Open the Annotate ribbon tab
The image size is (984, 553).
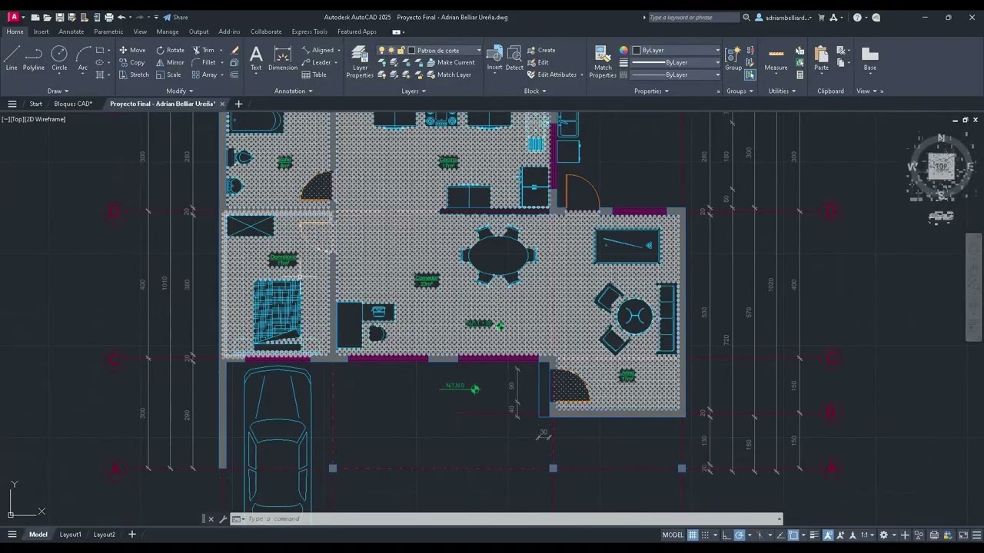(71, 31)
